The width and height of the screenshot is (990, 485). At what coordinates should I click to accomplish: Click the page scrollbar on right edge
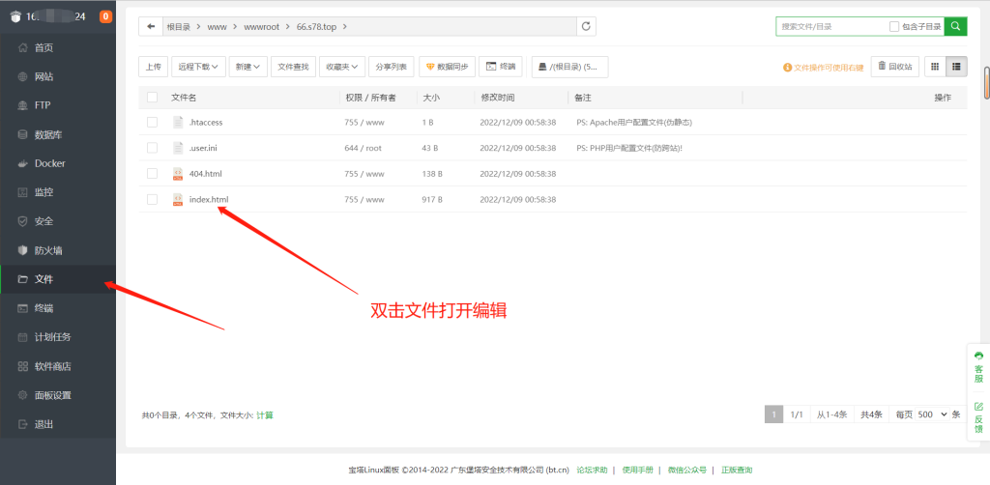coord(986,82)
